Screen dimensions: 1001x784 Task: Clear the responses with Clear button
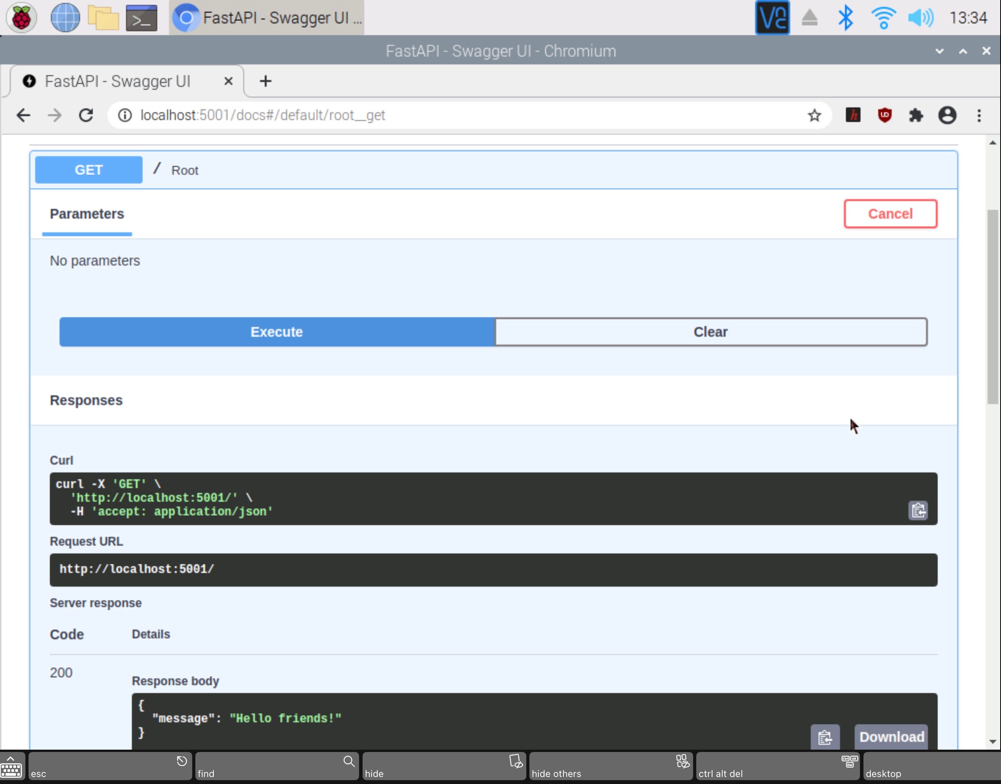[710, 332]
